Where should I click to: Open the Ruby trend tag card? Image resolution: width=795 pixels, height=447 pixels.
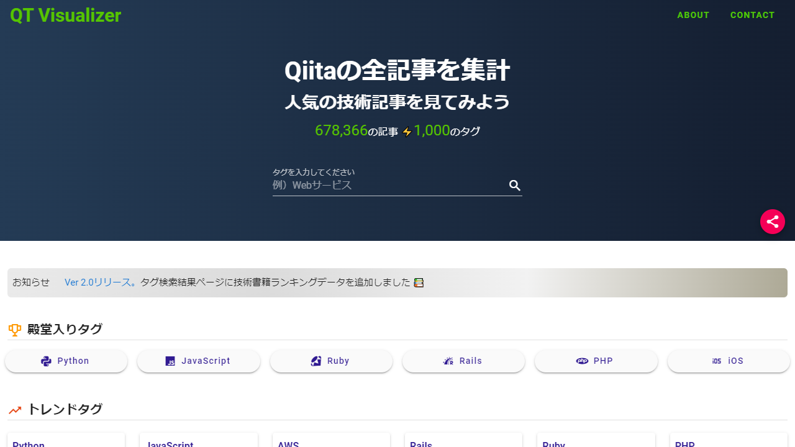tap(596, 440)
